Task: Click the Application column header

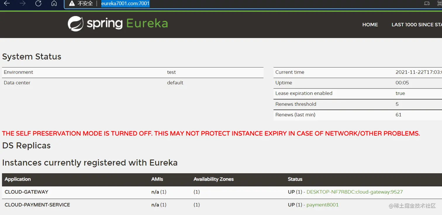Action: pos(18,179)
